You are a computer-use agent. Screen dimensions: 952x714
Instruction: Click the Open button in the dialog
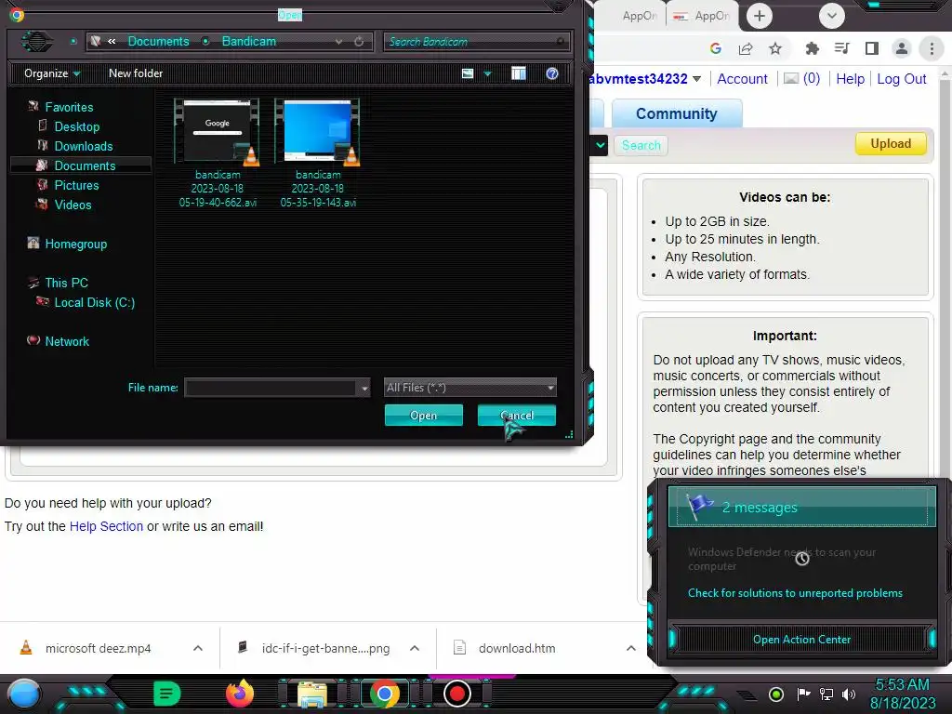[x=423, y=416]
